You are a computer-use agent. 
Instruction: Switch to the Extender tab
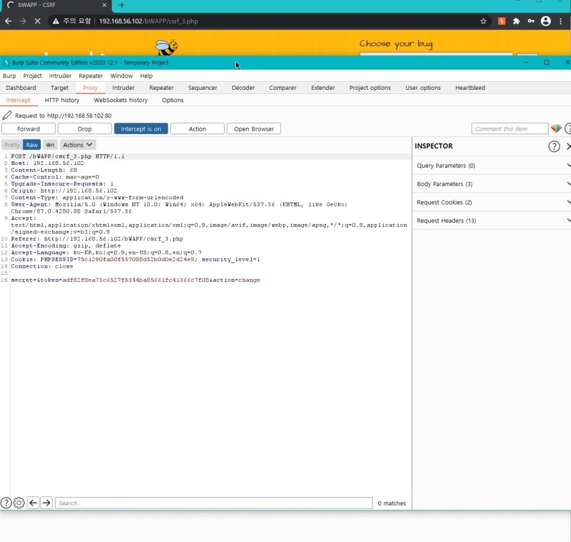coord(323,88)
